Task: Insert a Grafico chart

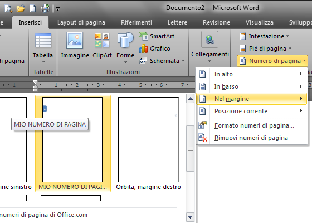Action: (x=155, y=49)
